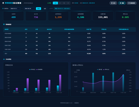Toggle the purple anomaly-ratio line legend in the right chart
Image resolution: width=139 pixels, height=107 pixels.
pyautogui.click(x=106, y=69)
